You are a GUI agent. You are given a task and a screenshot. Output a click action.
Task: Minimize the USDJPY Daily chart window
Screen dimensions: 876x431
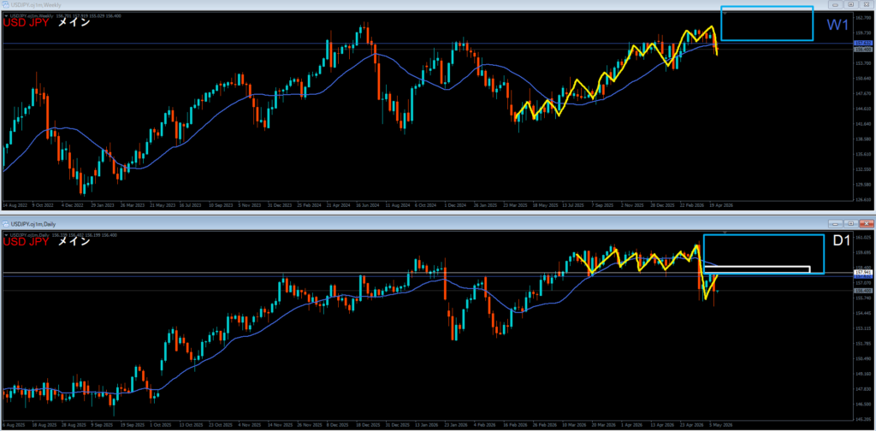point(837,223)
